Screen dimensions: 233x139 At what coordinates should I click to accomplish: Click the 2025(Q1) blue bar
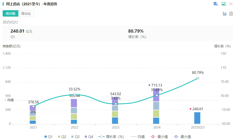[197, 118]
